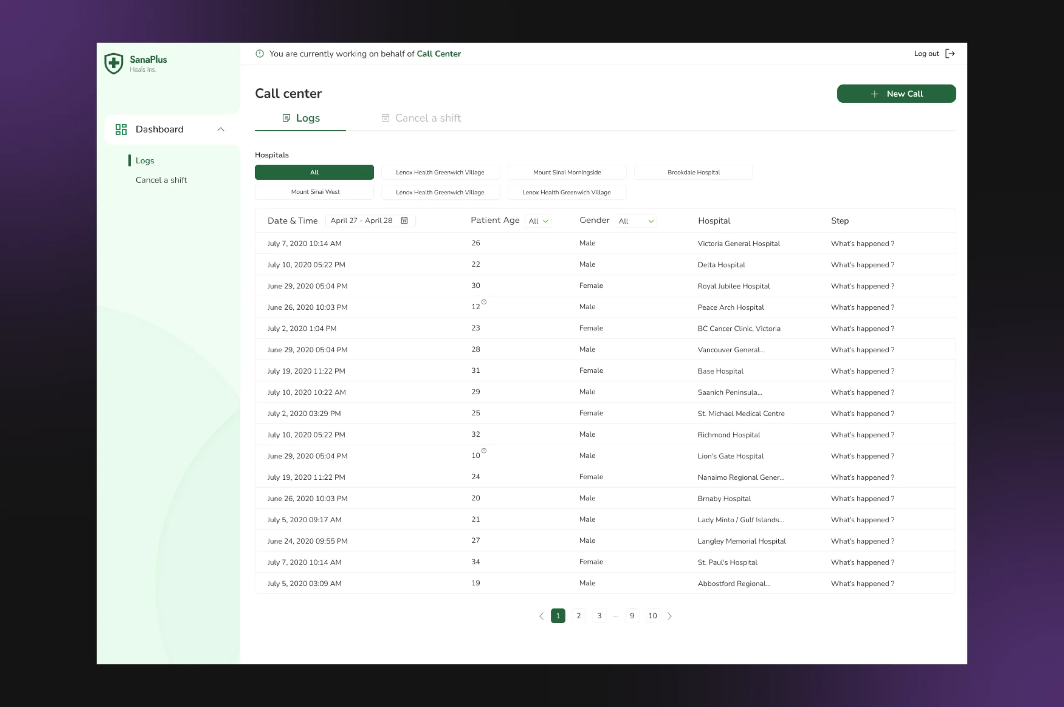
Task: Go to page 10
Action: (652, 616)
